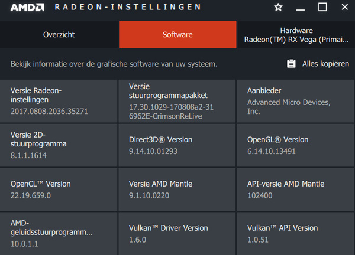The height and width of the screenshot is (255, 355).
Task: Click the Versie AMD Mantle label
Action: click(x=160, y=184)
